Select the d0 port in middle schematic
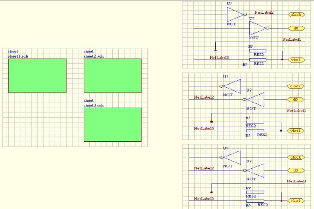 [295, 99]
